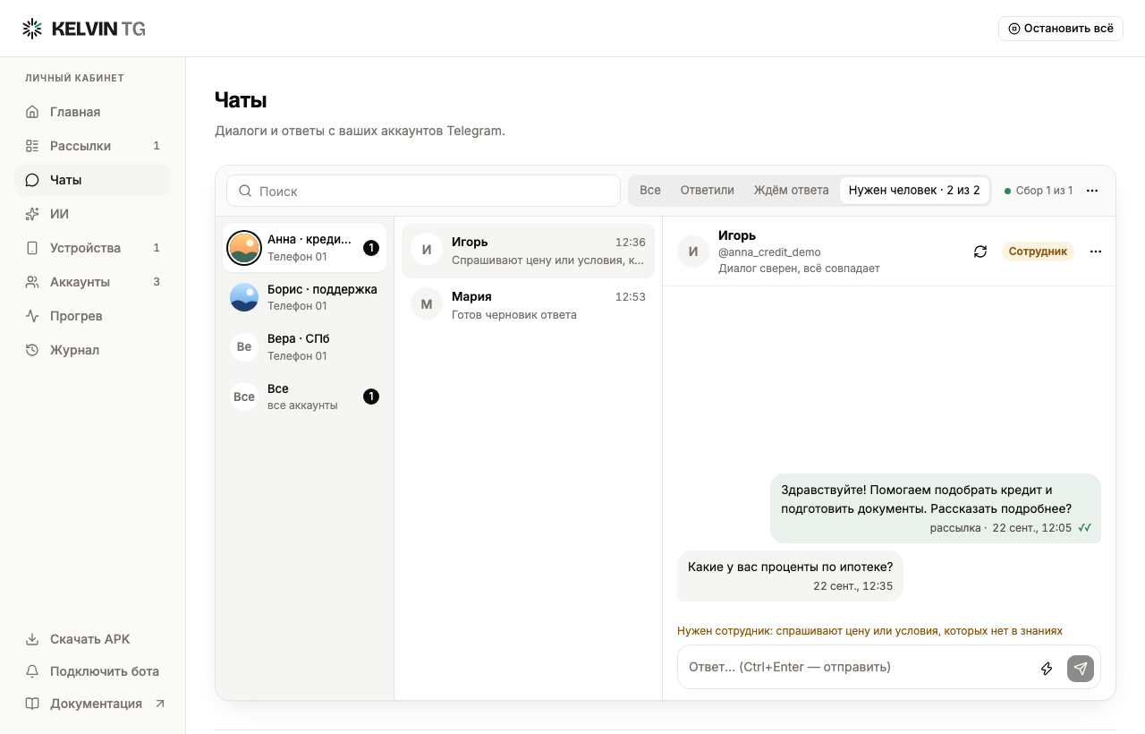Click the Скачать APK download icon
This screenshot has height=734, width=1145.
[32, 639]
